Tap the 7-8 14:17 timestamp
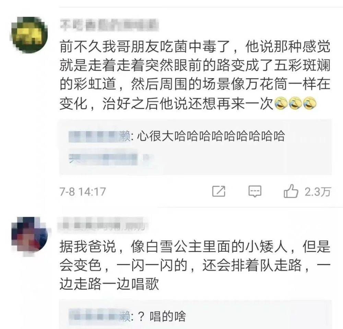343x329 pixels. (83, 192)
